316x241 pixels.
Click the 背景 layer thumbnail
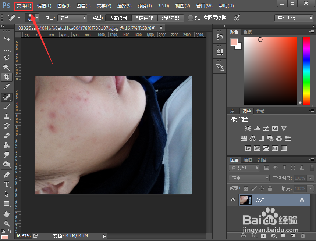click(245, 200)
